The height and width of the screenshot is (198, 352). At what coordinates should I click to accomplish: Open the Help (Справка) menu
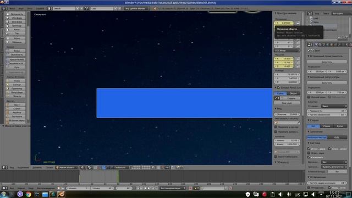[x=40, y=9]
